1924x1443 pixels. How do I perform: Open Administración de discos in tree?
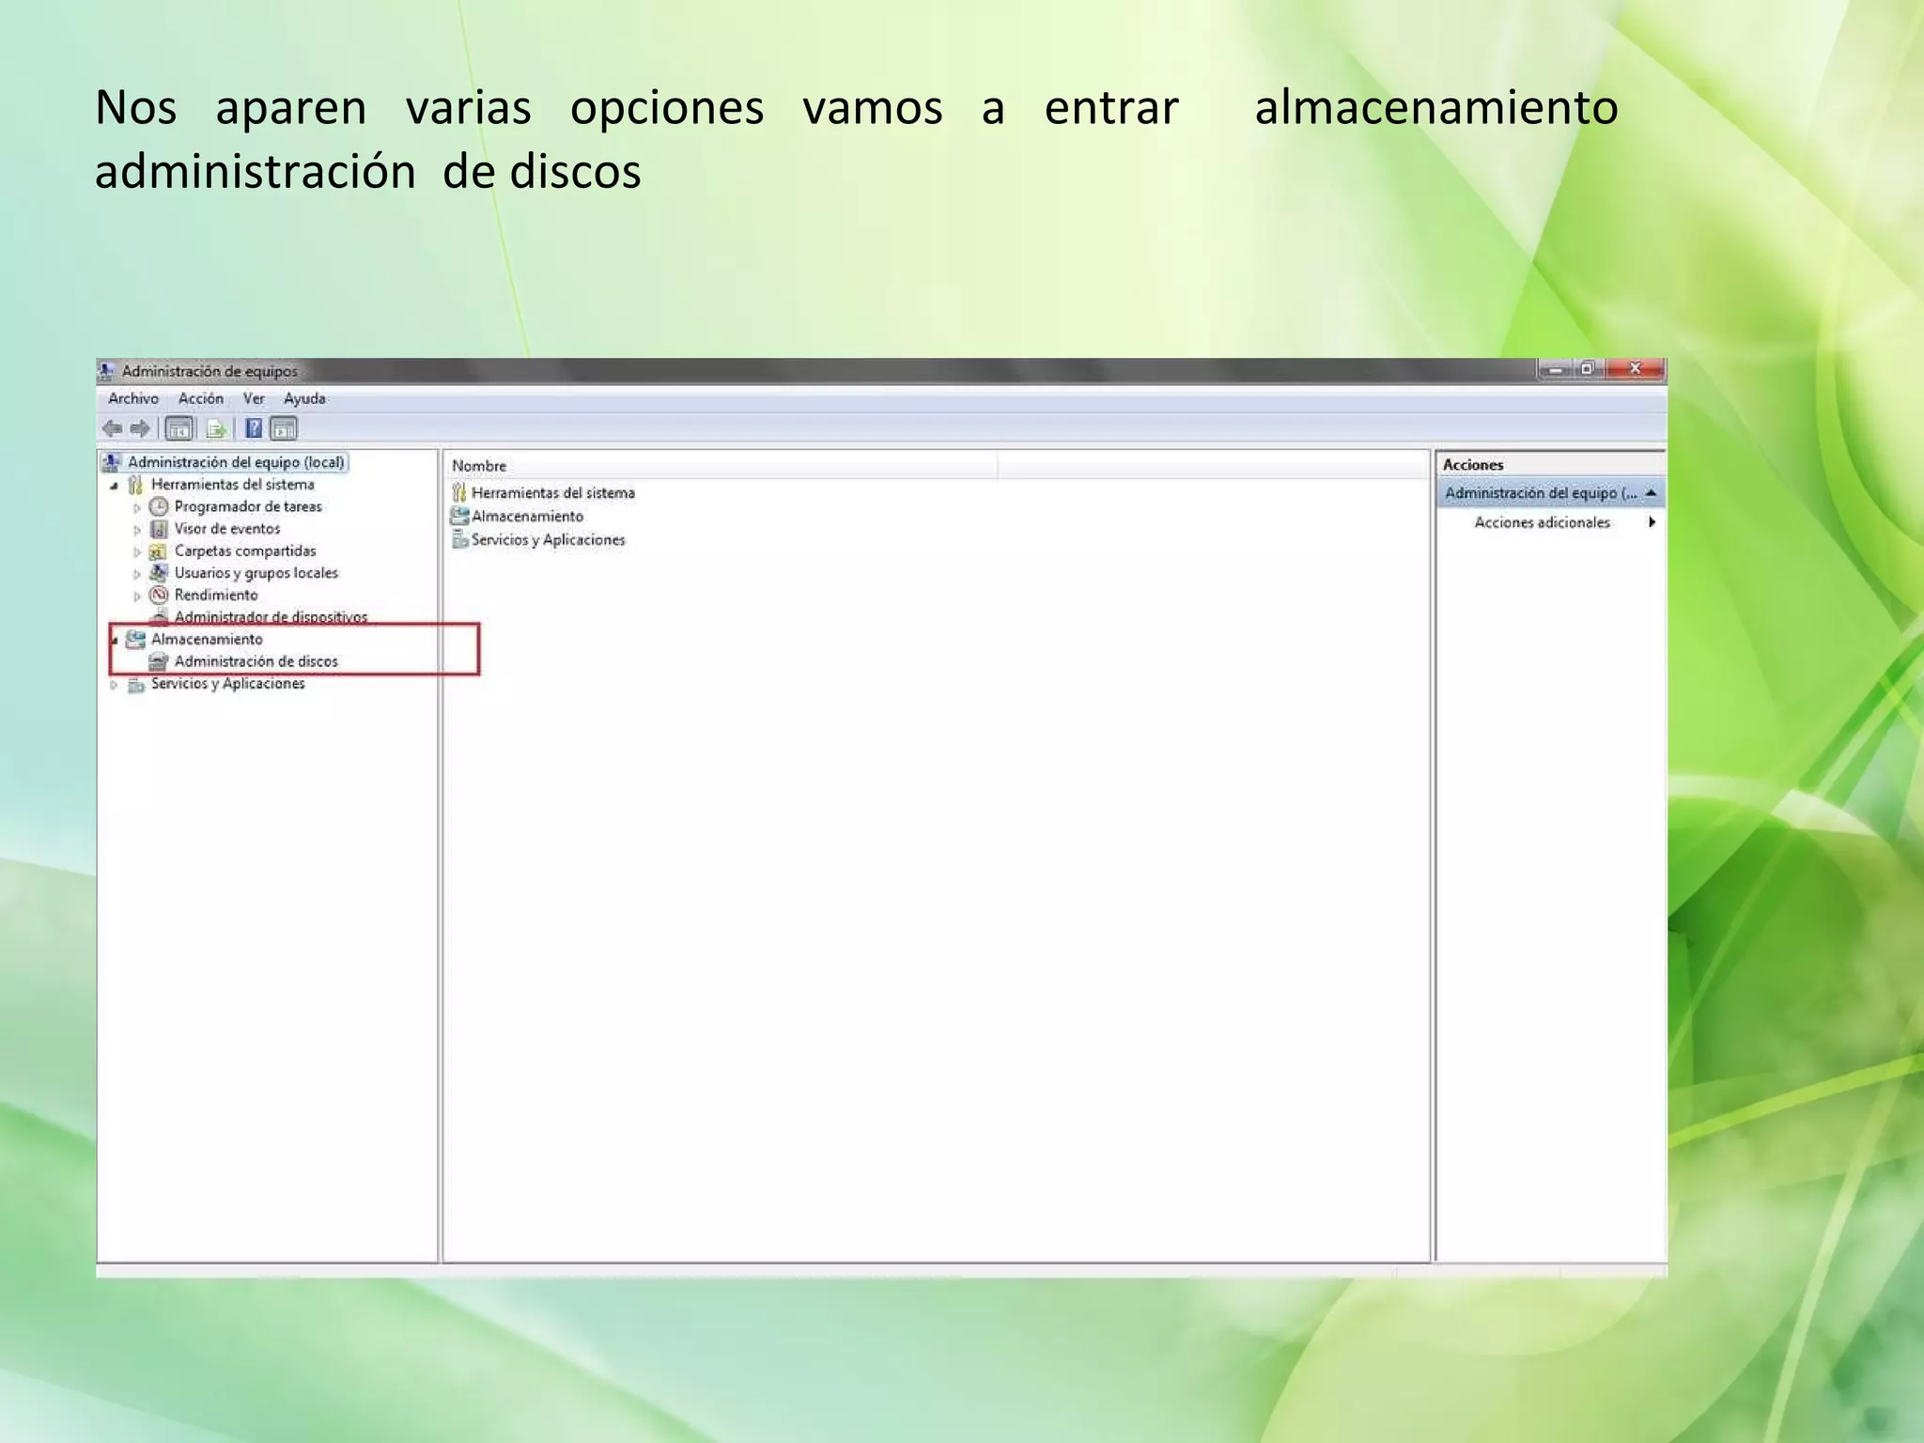[256, 661]
